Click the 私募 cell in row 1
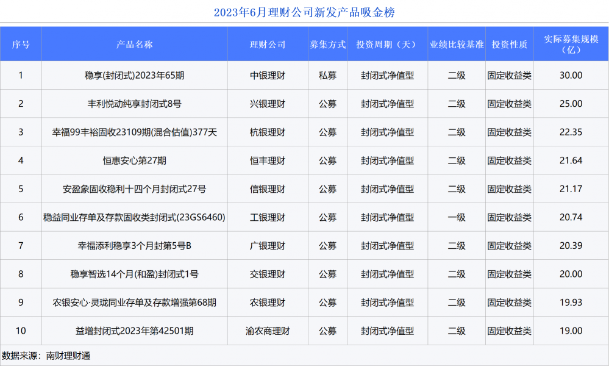The height and width of the screenshot is (366, 609). (x=328, y=76)
